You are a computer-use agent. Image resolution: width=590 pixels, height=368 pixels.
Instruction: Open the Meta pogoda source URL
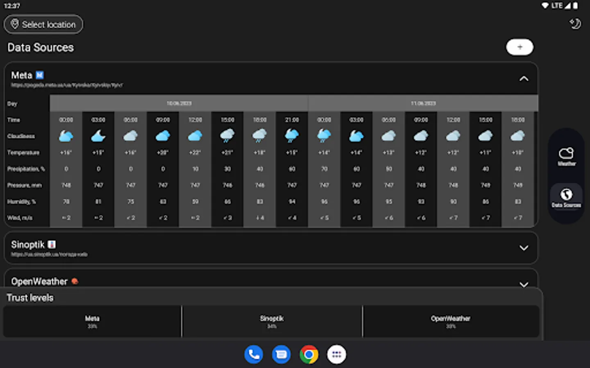[67, 85]
